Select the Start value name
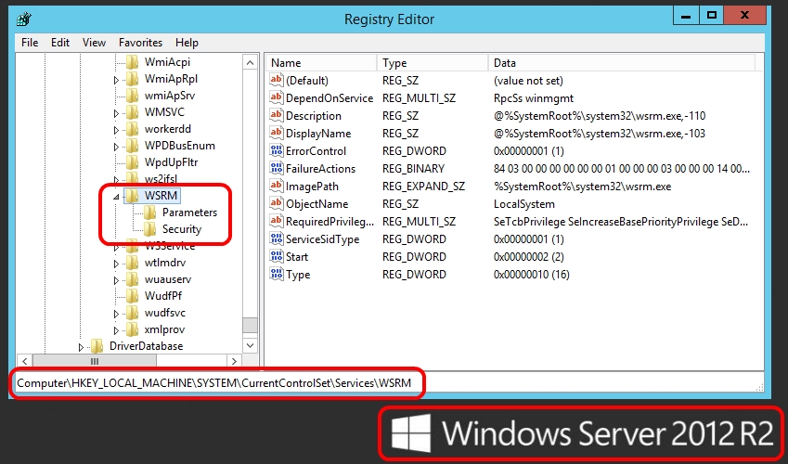Image resolution: width=788 pixels, height=464 pixels. tap(297, 256)
